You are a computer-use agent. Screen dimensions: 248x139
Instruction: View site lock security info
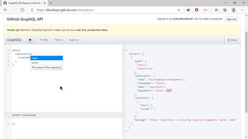coord(32,10)
